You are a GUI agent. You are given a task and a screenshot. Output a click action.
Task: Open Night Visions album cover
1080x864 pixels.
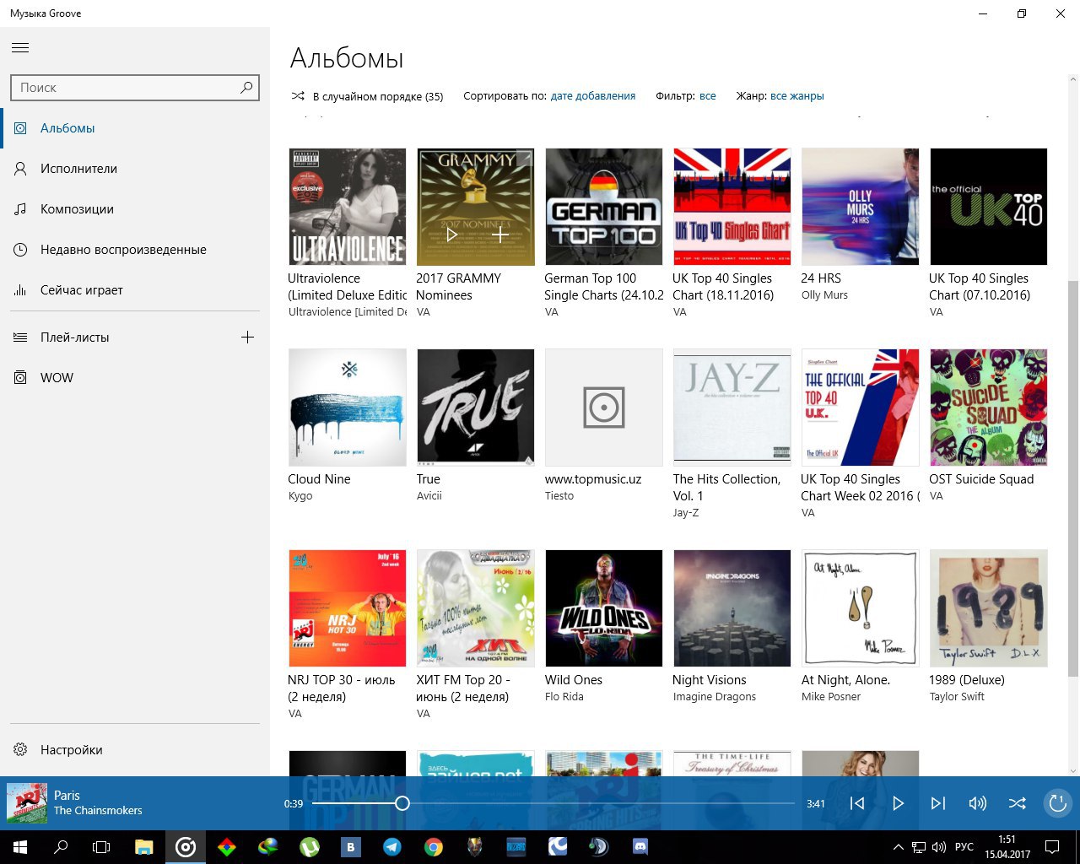(732, 608)
